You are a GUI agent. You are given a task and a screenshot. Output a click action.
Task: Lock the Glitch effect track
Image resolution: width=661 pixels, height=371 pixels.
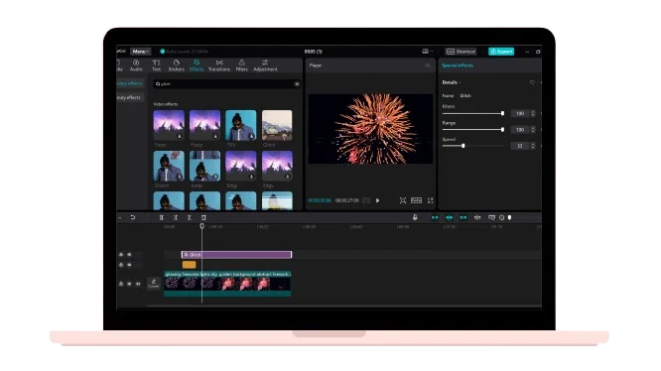(121, 254)
